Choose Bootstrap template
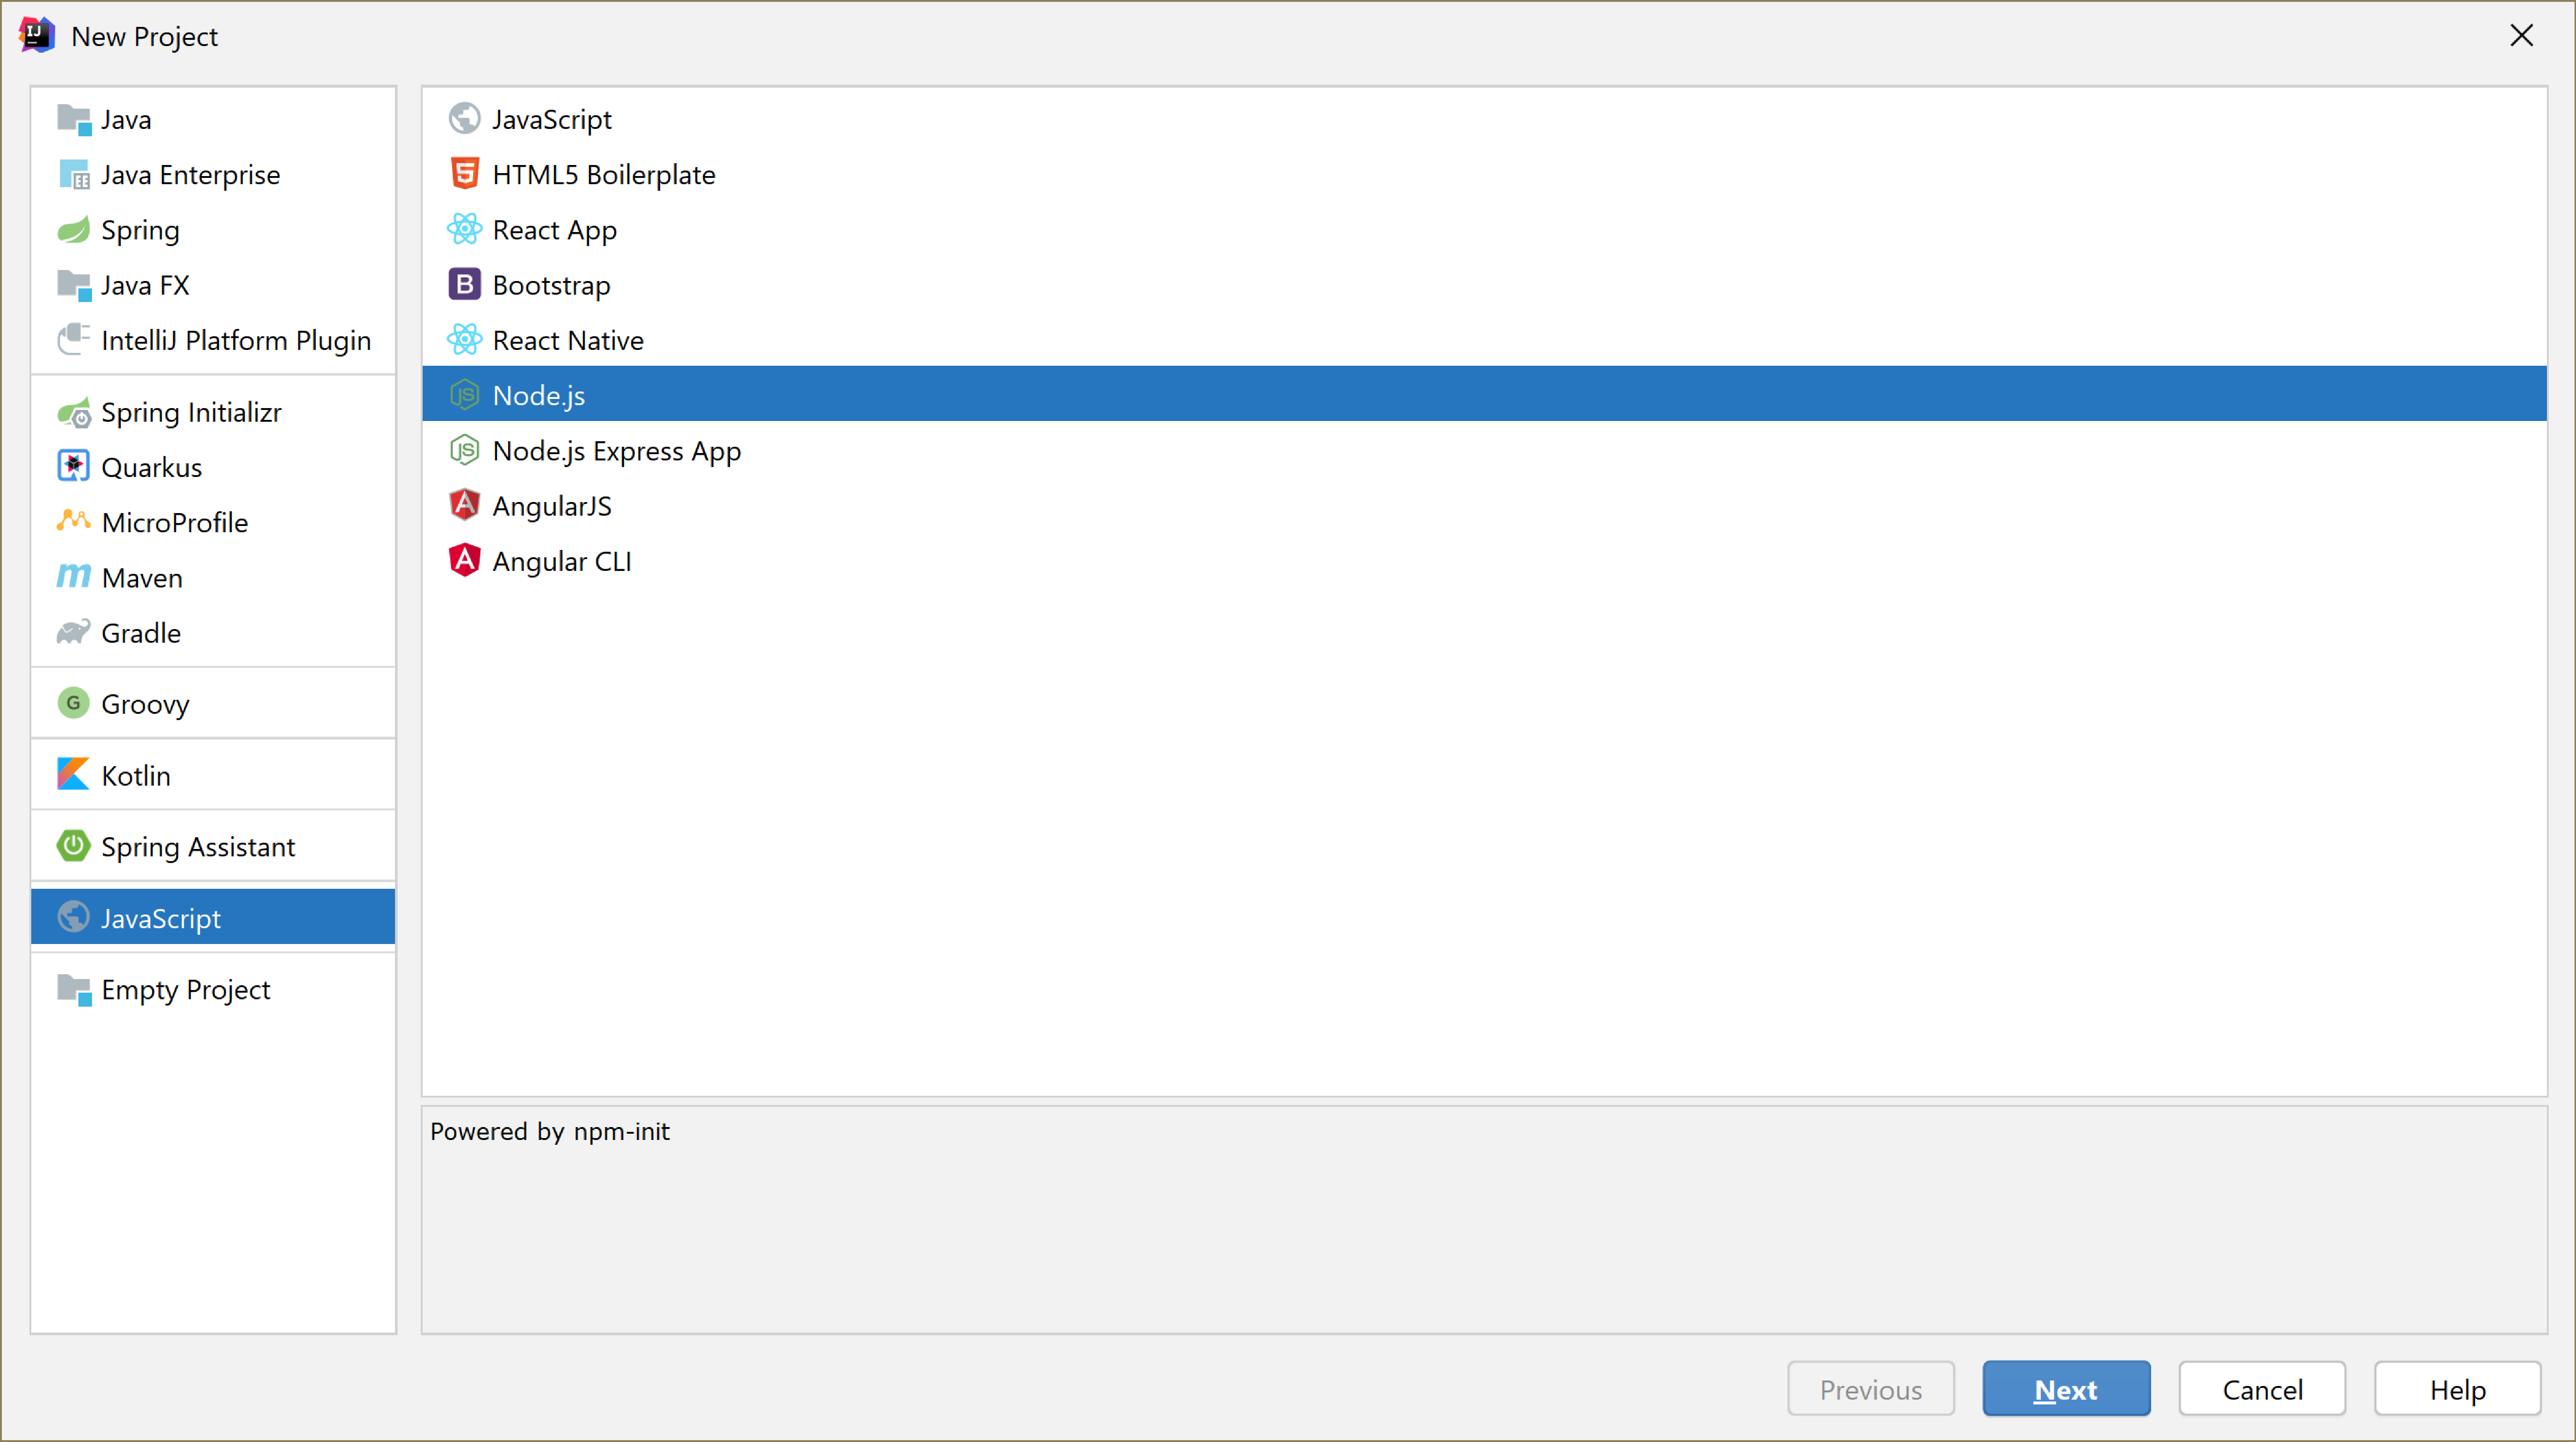Screen dimensions: 2576x1442 tap(1484, 285)
